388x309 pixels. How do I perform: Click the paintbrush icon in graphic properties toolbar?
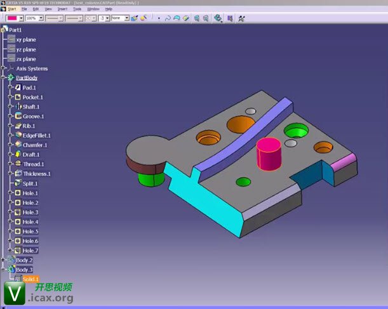134,18
